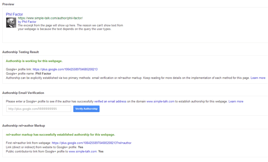
Task: Click 'Yes' beside Link from website to Google+ profile
Action: (80, 147)
